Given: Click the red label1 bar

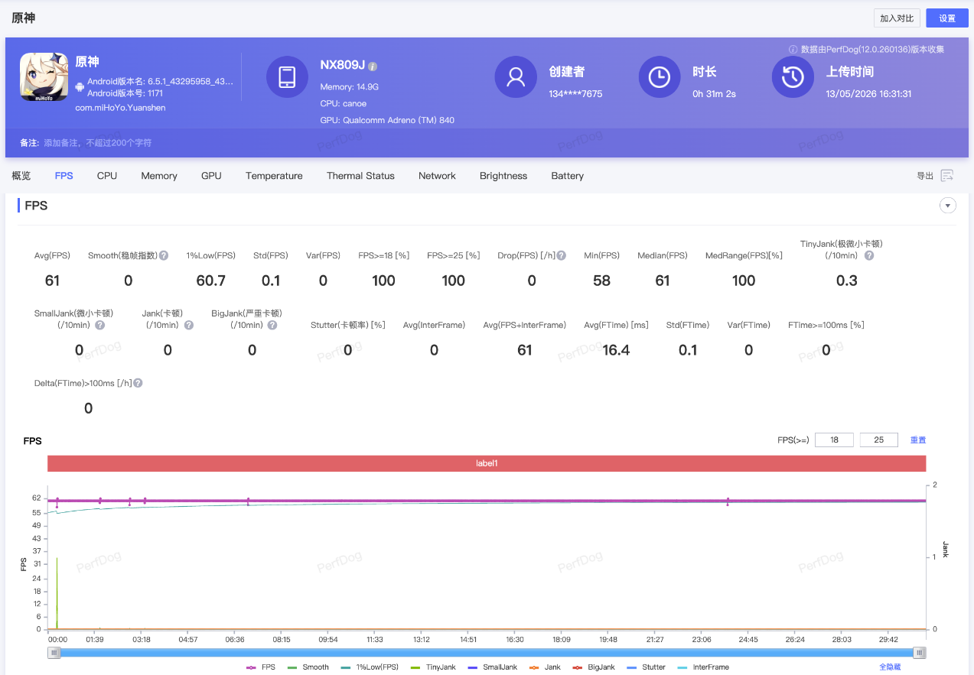Looking at the screenshot, I should [487, 463].
